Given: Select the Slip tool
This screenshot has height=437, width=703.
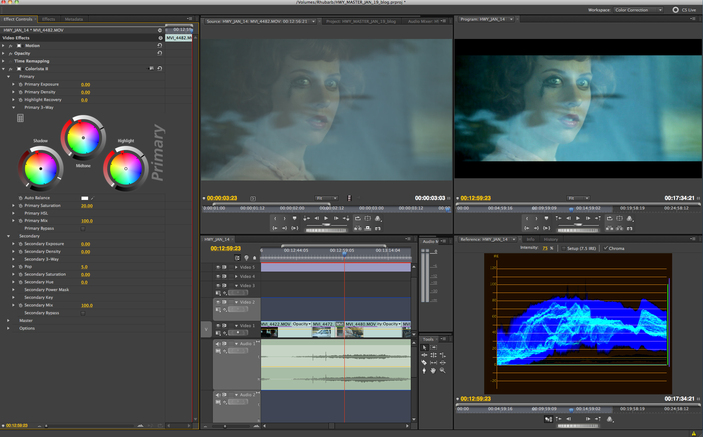Looking at the screenshot, I should [x=434, y=363].
